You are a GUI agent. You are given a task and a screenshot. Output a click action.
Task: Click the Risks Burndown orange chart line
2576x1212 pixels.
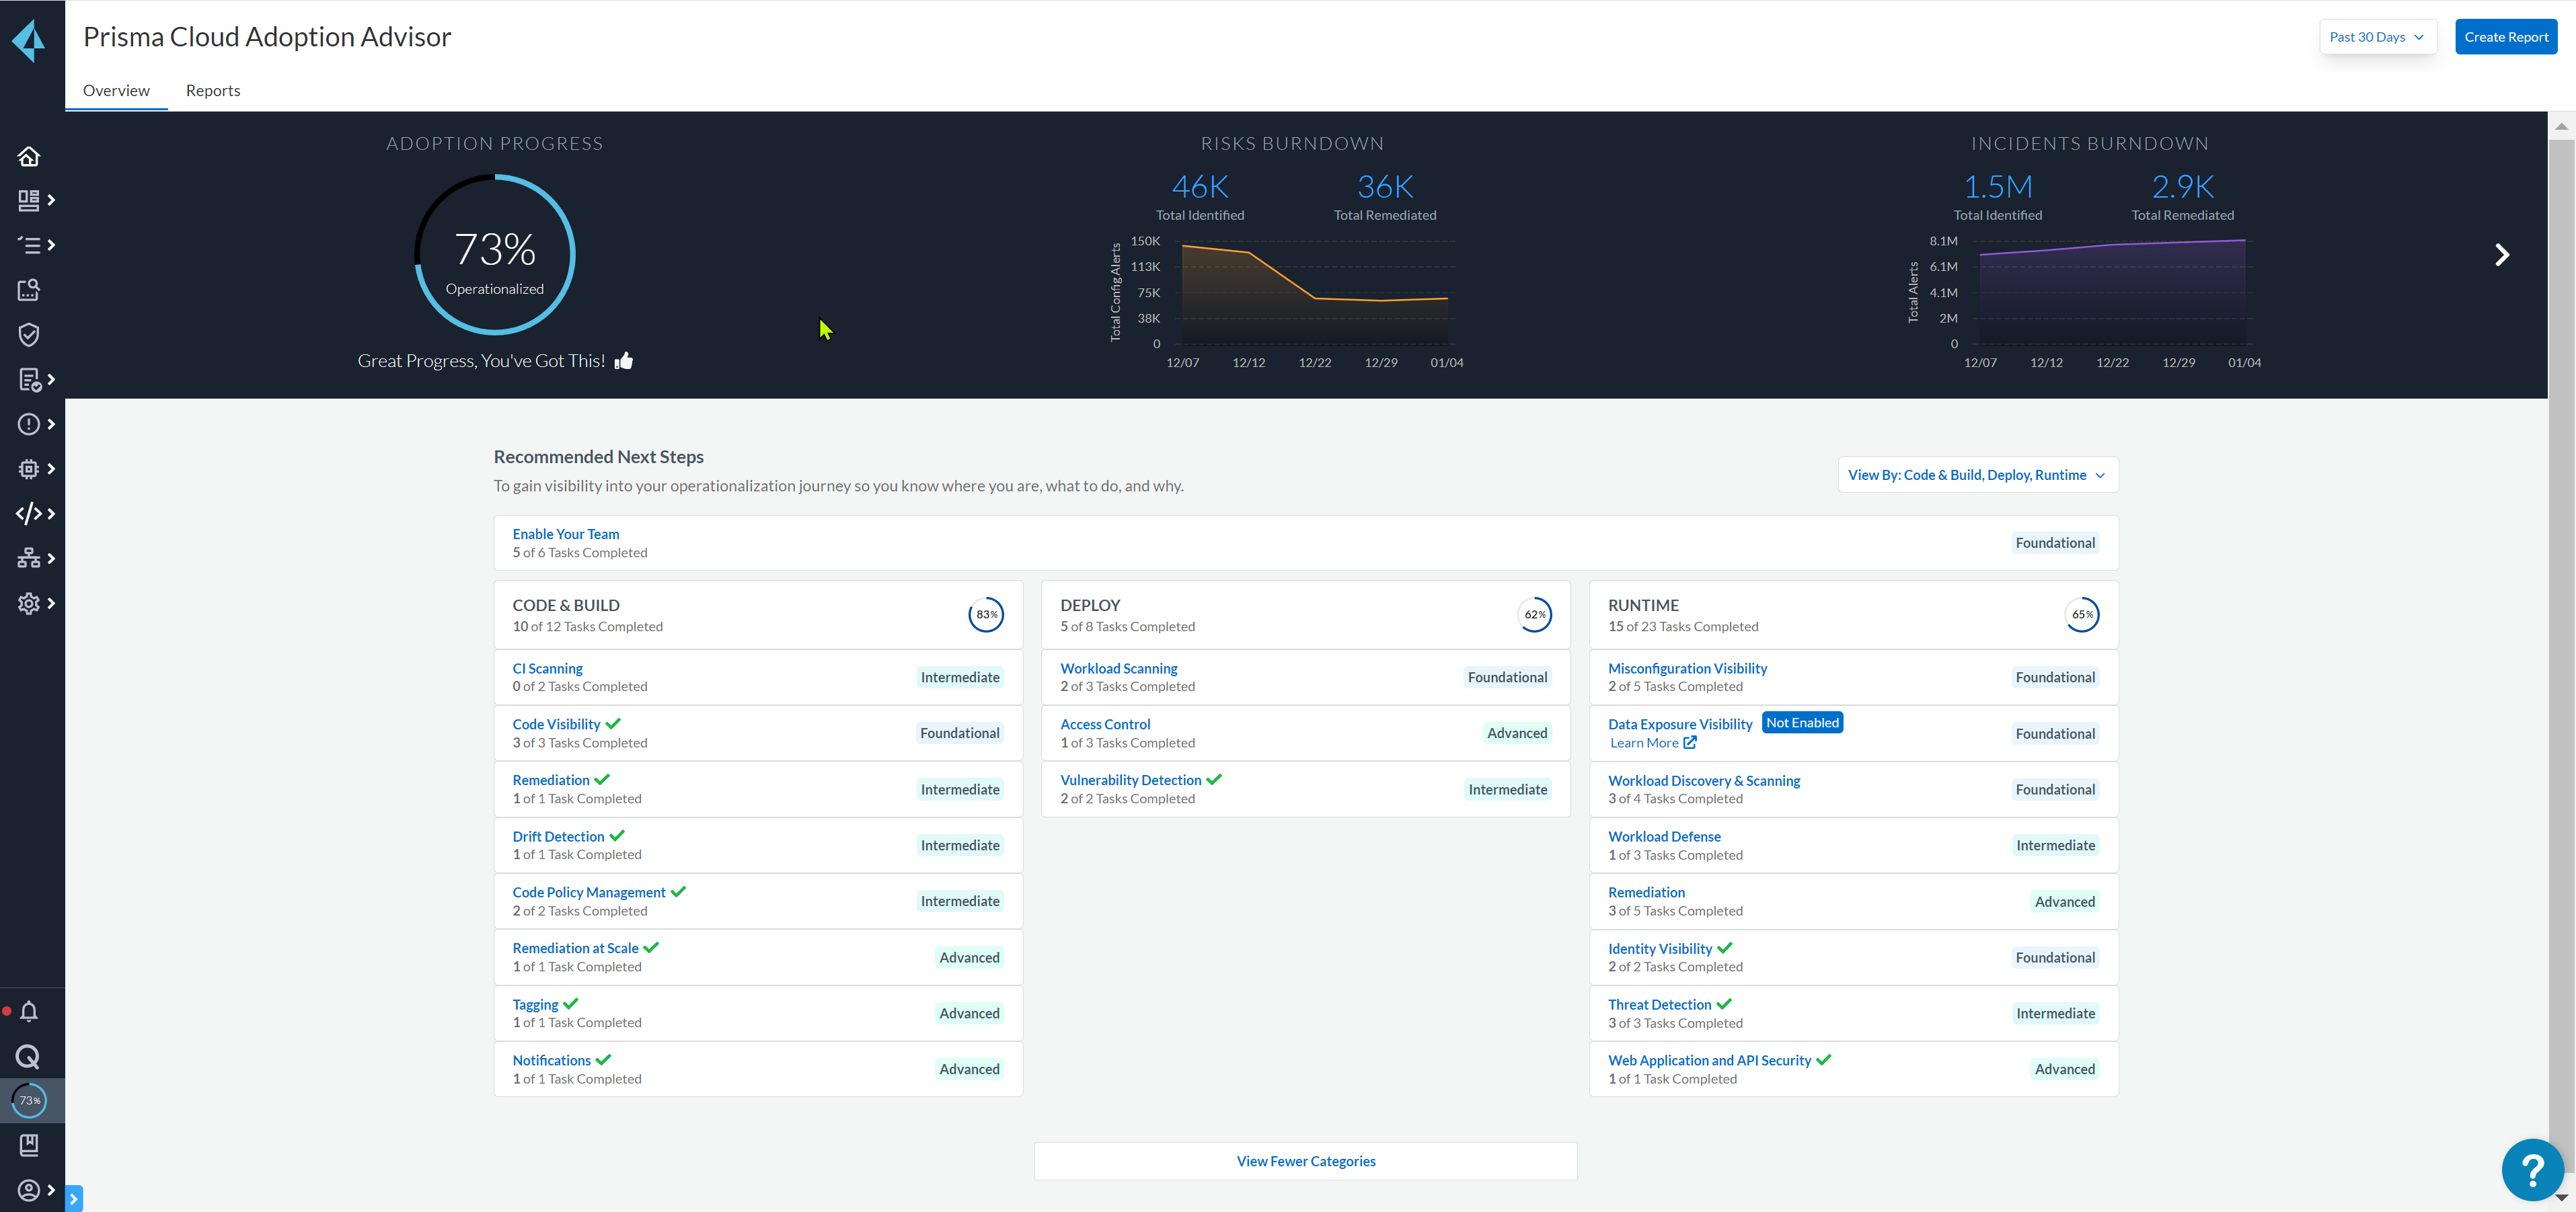click(1314, 274)
